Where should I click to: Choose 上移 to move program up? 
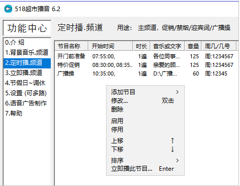pos(145,140)
